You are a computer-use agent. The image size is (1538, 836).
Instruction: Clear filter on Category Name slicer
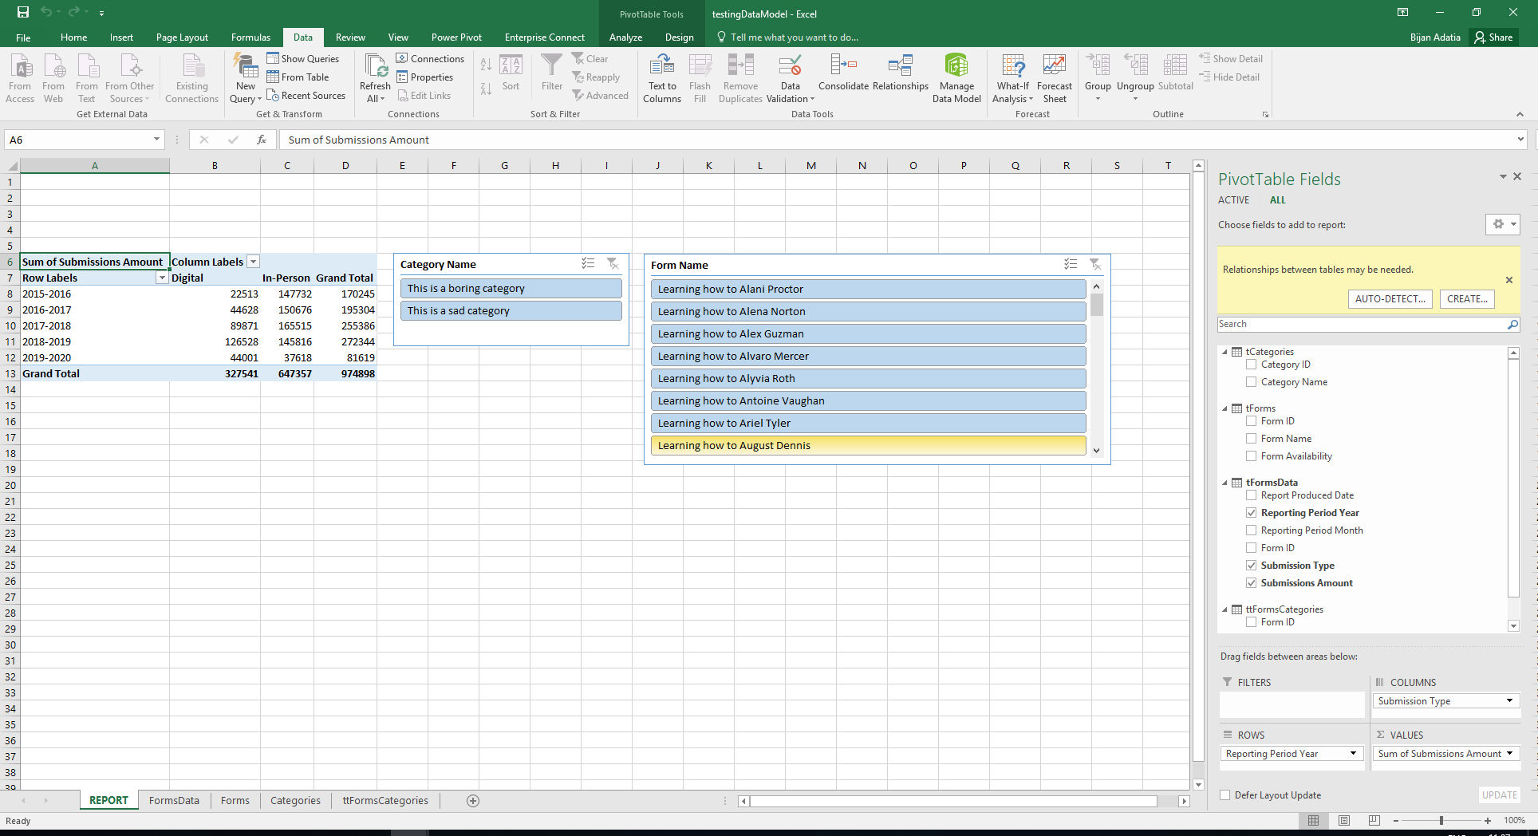click(613, 264)
